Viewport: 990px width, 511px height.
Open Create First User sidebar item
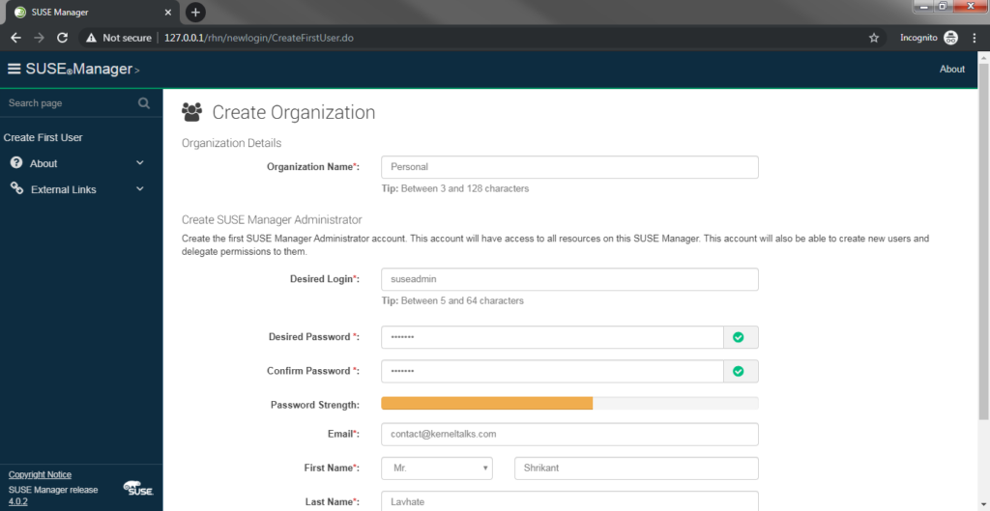point(43,137)
